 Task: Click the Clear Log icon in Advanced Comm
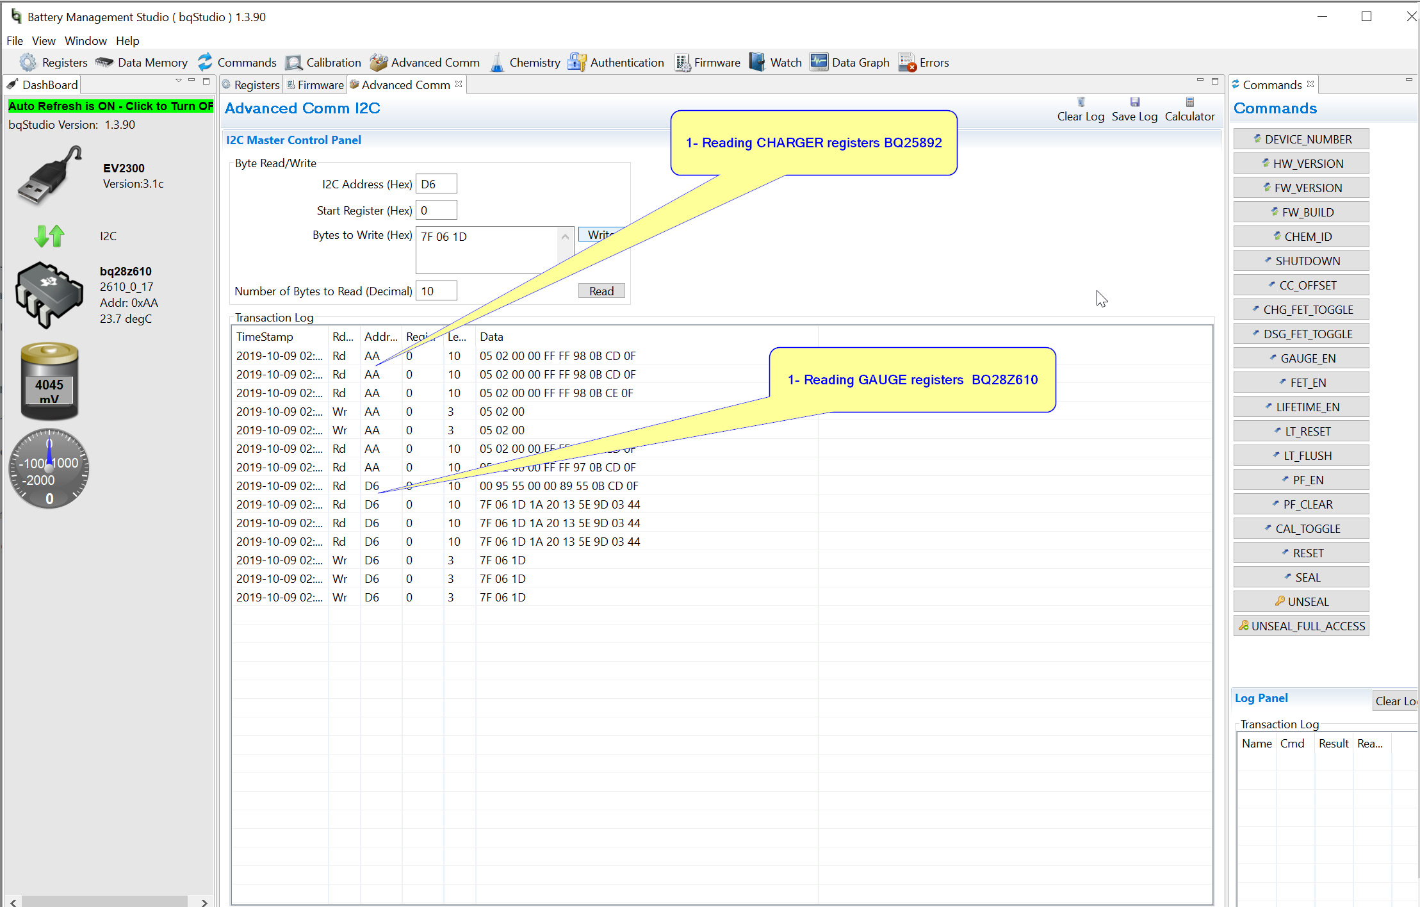[1081, 102]
